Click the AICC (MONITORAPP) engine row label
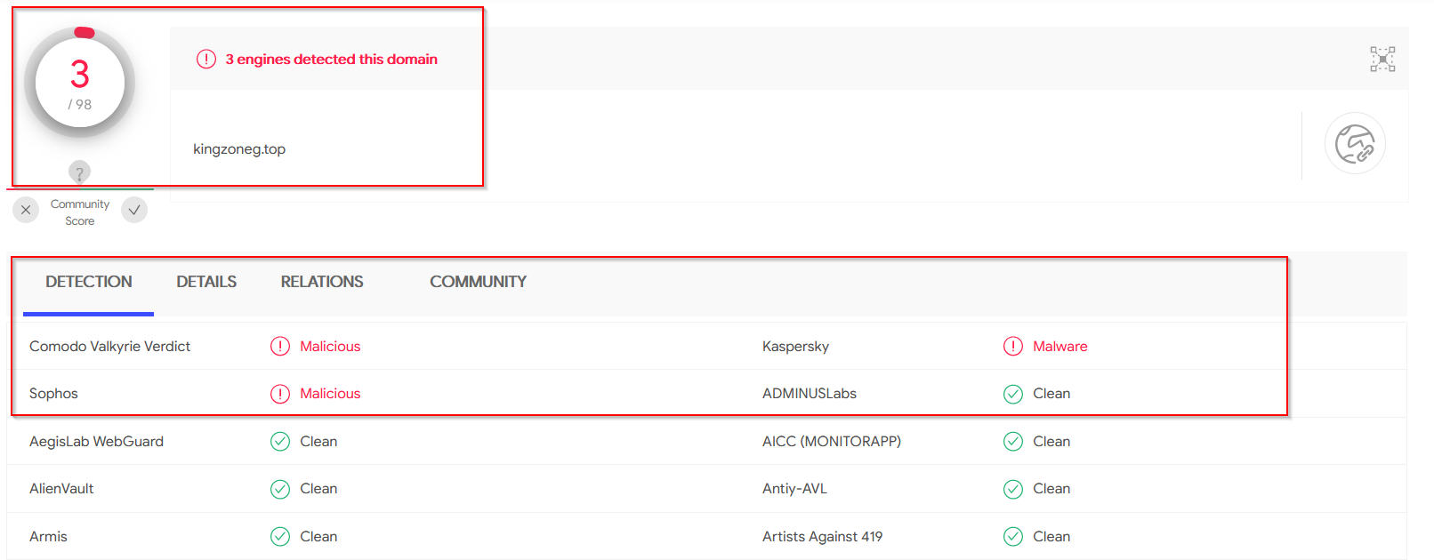The image size is (1434, 560). coord(831,441)
